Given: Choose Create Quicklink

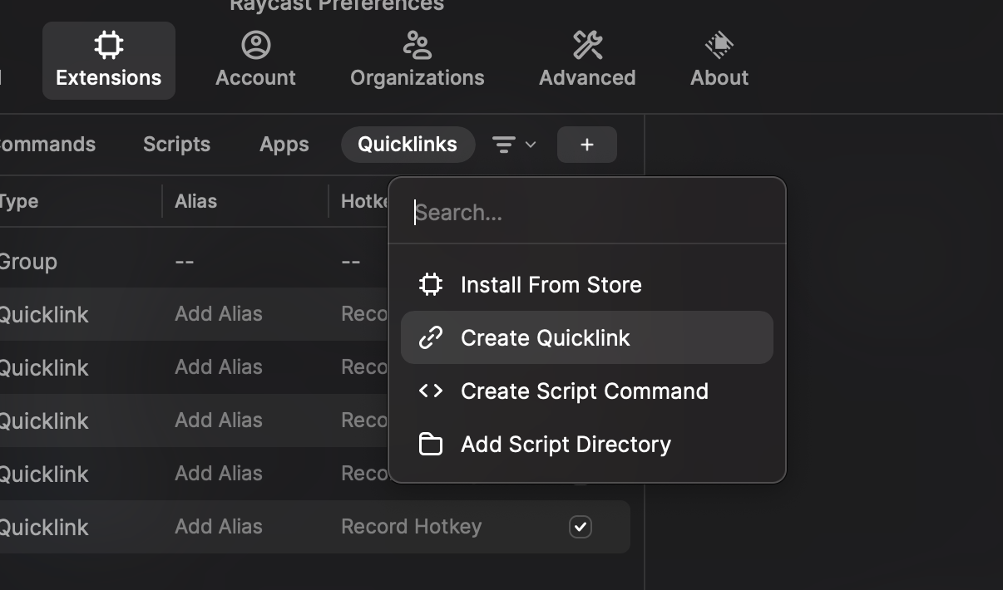Looking at the screenshot, I should [x=587, y=337].
